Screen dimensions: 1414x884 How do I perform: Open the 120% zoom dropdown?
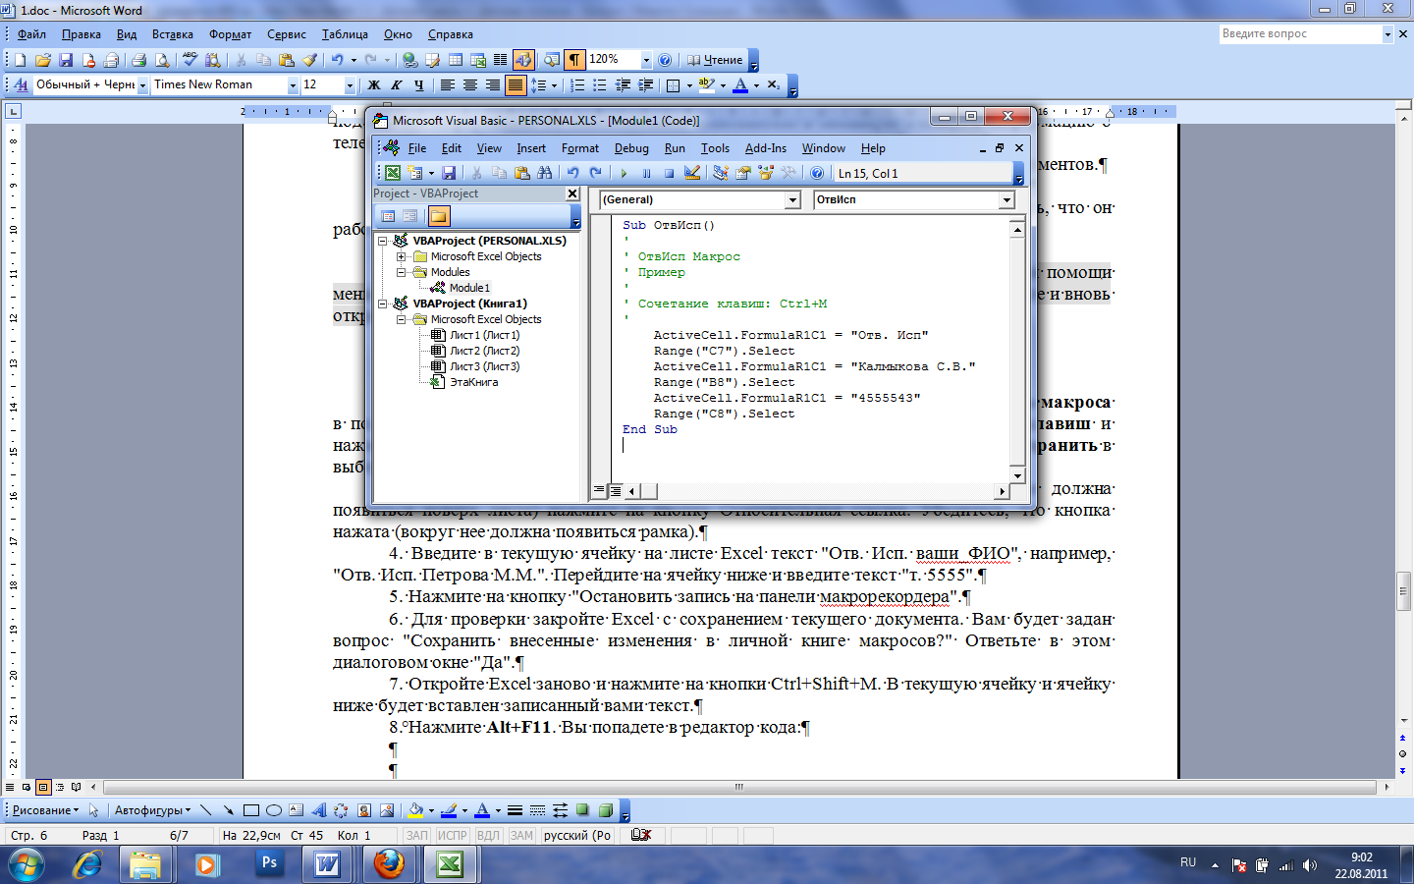click(646, 60)
